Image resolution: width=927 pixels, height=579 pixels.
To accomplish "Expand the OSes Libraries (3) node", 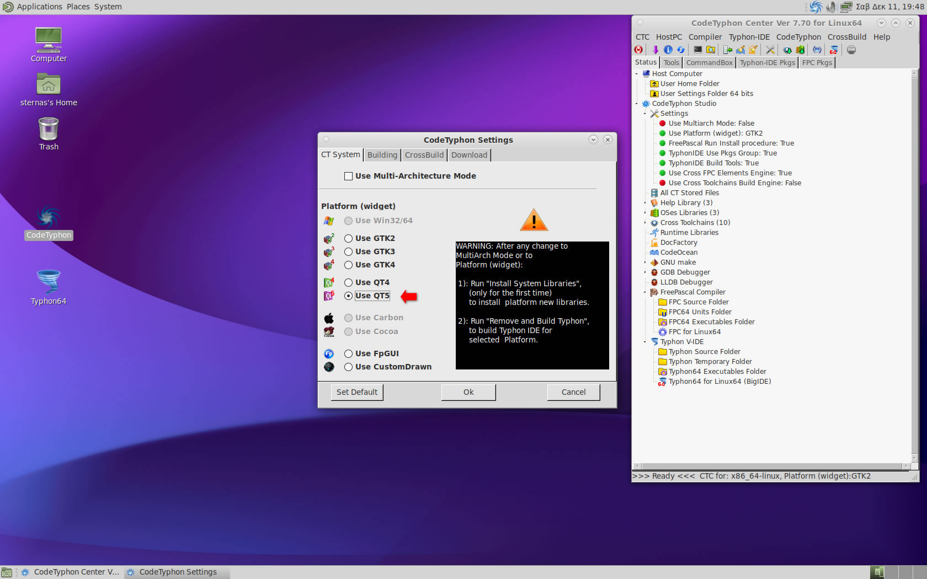I will [x=645, y=213].
